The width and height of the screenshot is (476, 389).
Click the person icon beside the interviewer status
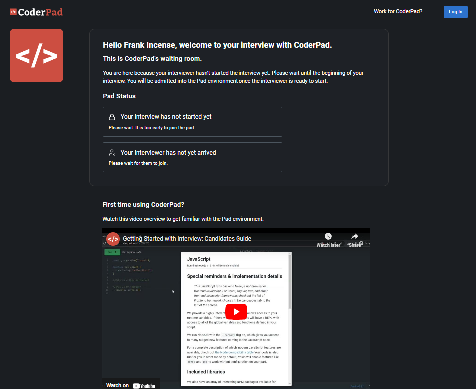click(x=113, y=152)
